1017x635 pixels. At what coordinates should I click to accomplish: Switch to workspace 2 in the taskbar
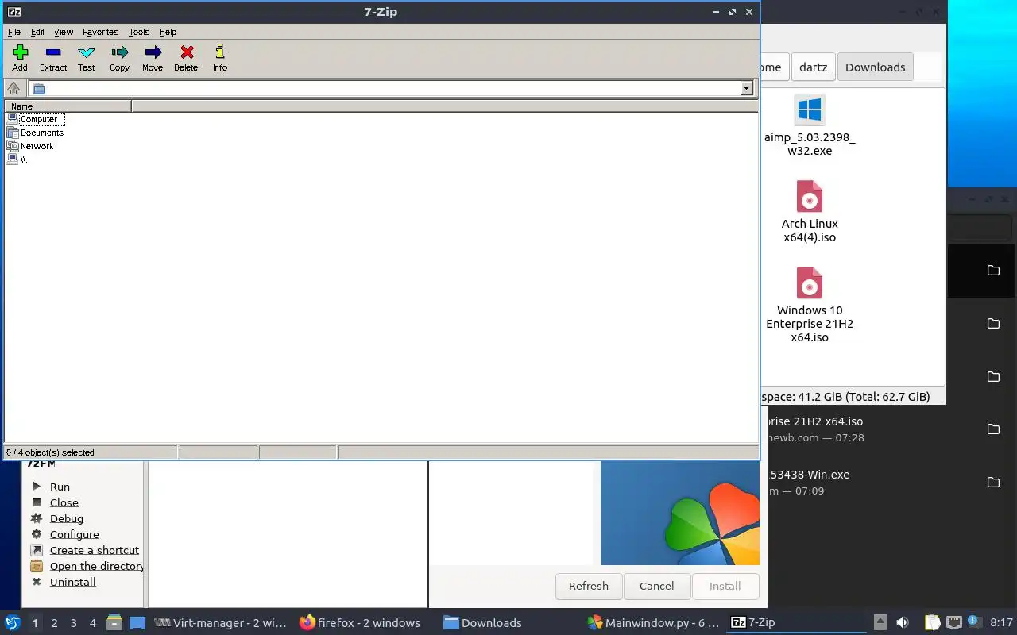pyautogui.click(x=55, y=623)
